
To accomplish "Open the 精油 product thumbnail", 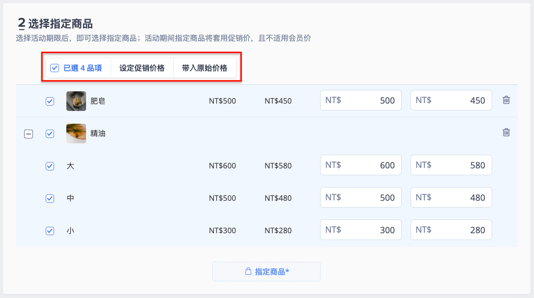I will 76,134.
